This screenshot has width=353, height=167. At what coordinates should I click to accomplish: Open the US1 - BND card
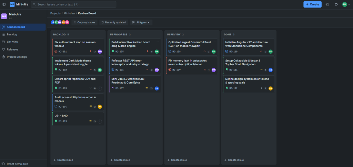(x=78, y=119)
